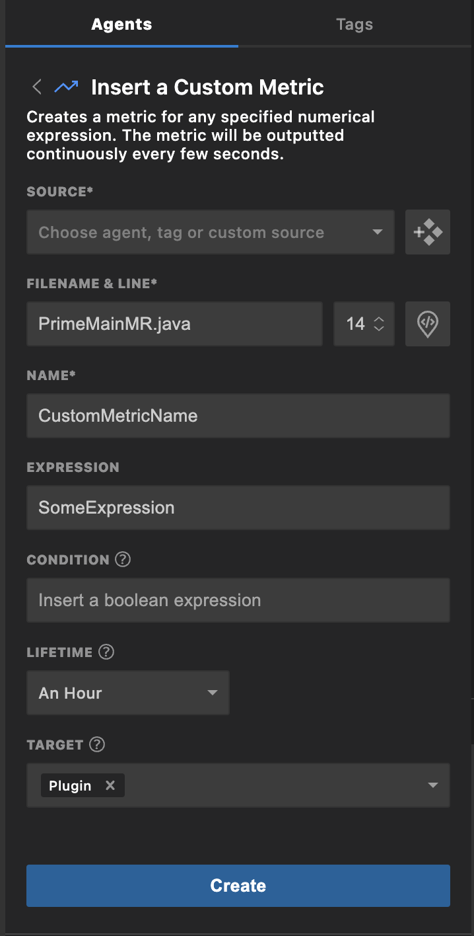The height and width of the screenshot is (936, 474).
Task: Click the code location pin icon
Action: (428, 324)
